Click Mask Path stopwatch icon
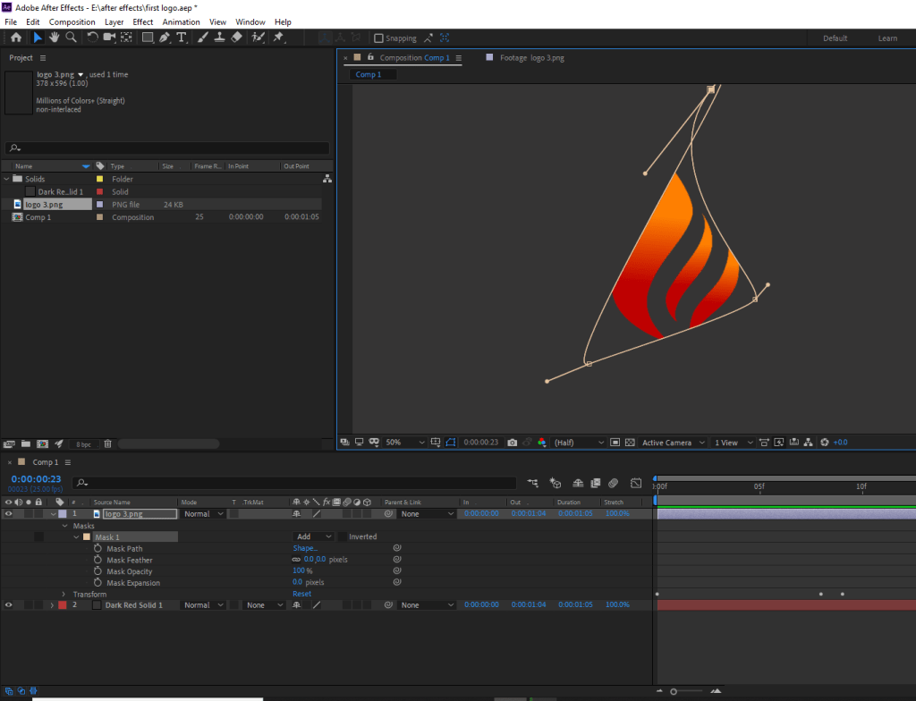 point(97,549)
